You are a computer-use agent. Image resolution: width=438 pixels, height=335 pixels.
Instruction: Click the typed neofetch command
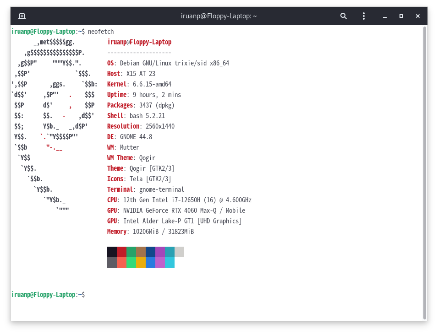coord(101,32)
